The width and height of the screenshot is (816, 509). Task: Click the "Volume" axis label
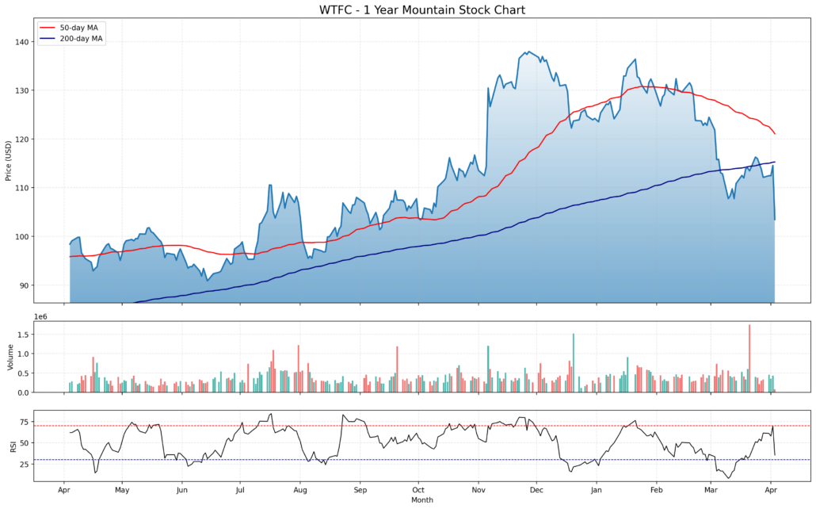coord(10,357)
